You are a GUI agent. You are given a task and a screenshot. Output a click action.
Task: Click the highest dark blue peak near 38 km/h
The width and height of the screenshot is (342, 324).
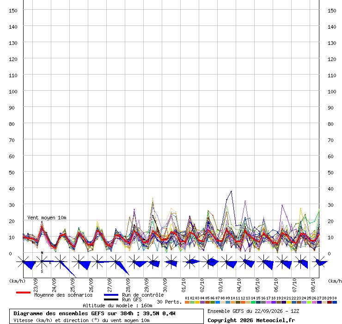(x=231, y=191)
